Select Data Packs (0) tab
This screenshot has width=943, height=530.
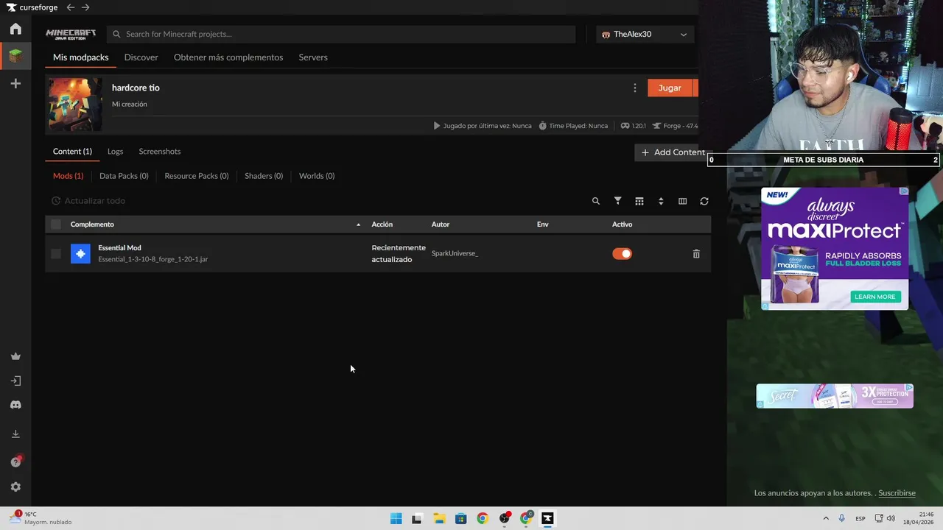pos(124,176)
